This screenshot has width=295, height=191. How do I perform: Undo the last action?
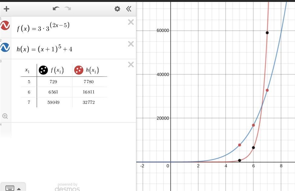coord(56,8)
